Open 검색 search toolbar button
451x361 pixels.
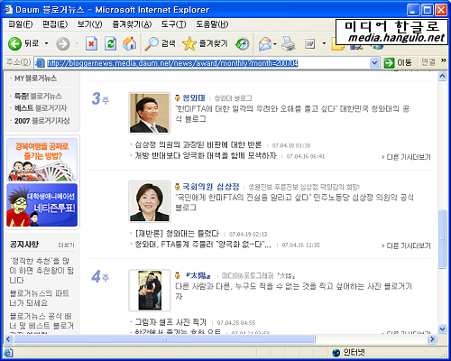pyautogui.click(x=160, y=44)
